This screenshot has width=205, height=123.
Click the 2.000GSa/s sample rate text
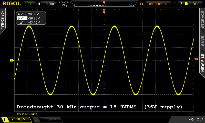pyautogui.click(x=65, y=2)
